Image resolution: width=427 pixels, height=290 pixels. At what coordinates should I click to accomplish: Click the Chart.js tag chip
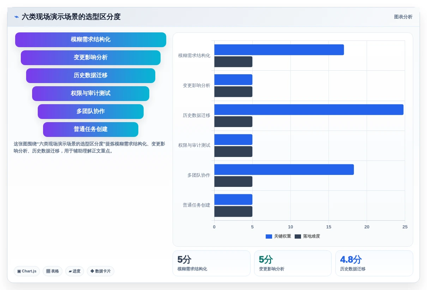point(27,271)
